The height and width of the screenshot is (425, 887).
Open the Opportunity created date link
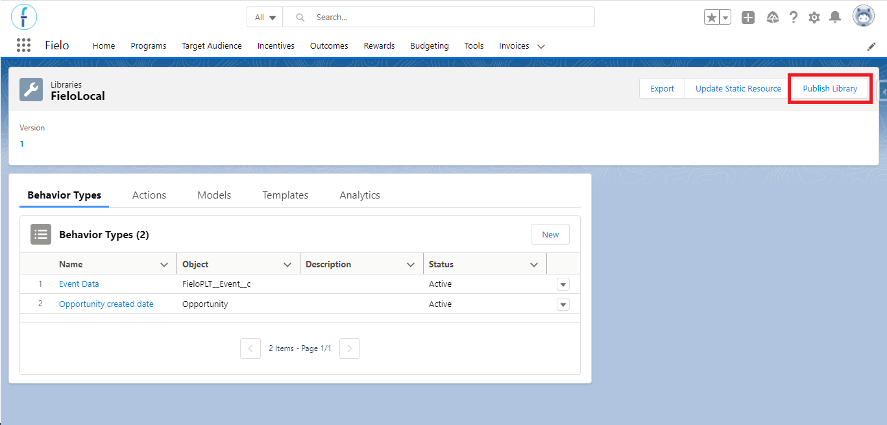click(x=106, y=304)
